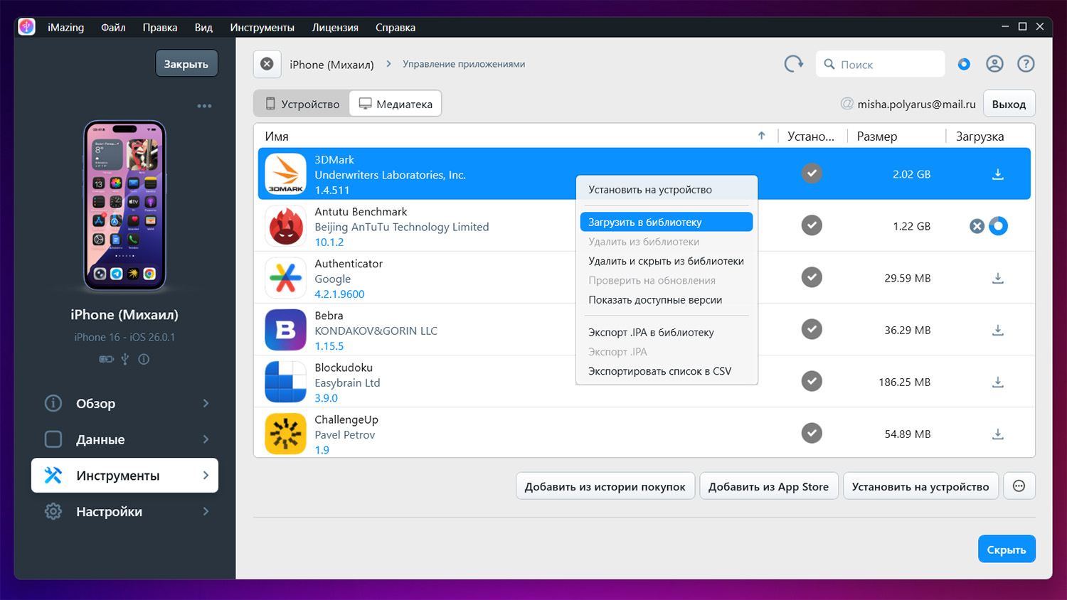This screenshot has width=1067, height=600.
Task: Click download icon in ChallengeUp row
Action: [x=997, y=434]
